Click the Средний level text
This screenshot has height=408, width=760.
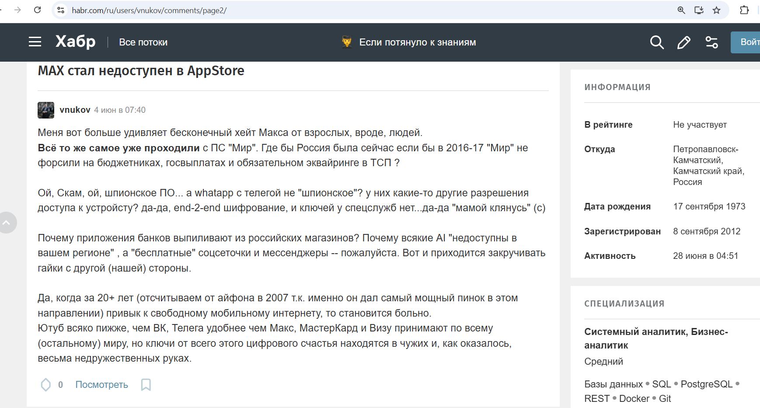click(x=603, y=362)
